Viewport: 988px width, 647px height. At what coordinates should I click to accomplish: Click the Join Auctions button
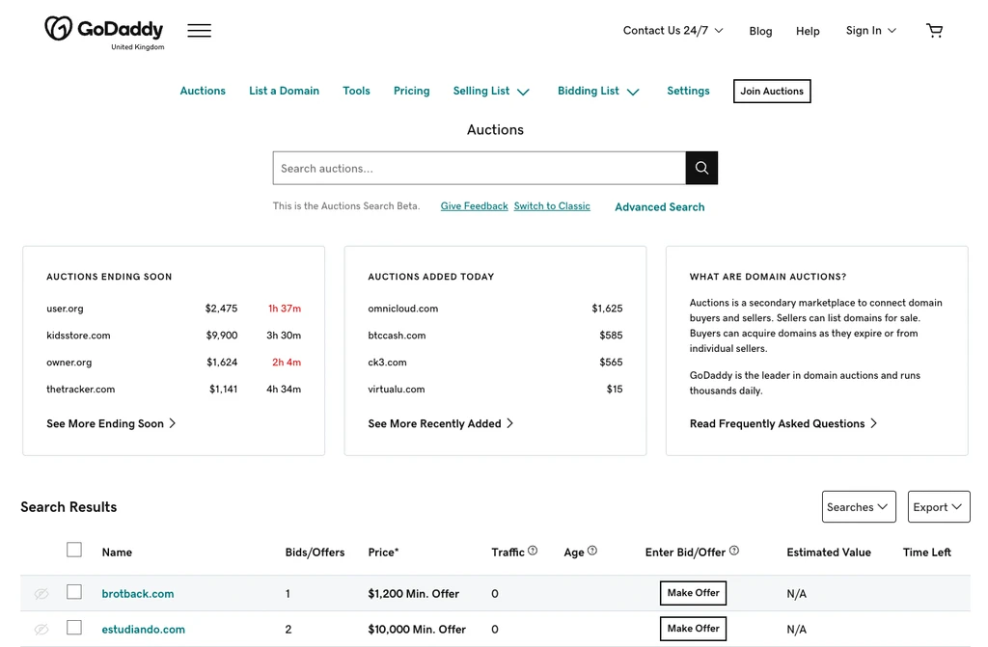(x=772, y=91)
